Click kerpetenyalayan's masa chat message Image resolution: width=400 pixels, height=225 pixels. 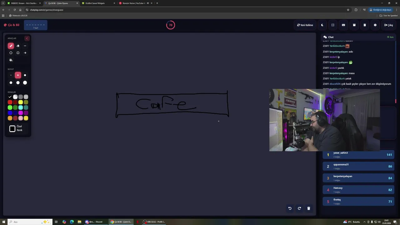point(339,73)
